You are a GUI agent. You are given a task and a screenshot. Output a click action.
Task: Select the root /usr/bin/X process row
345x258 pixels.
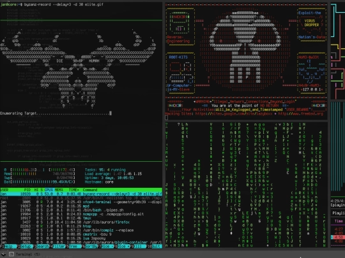(x=81, y=198)
